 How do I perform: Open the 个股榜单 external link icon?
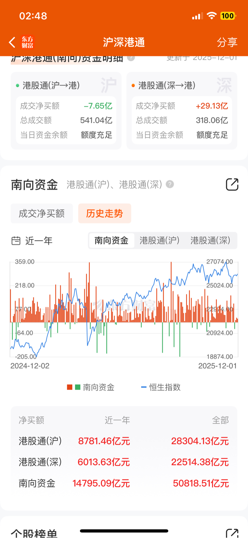click(x=232, y=533)
